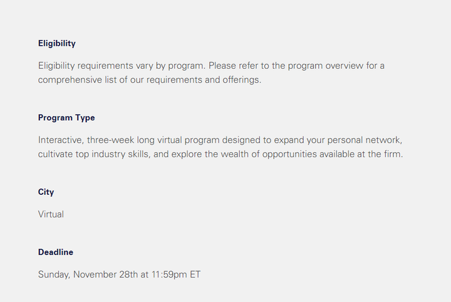Click the Eligibility heading
451x302 pixels.
tap(57, 43)
